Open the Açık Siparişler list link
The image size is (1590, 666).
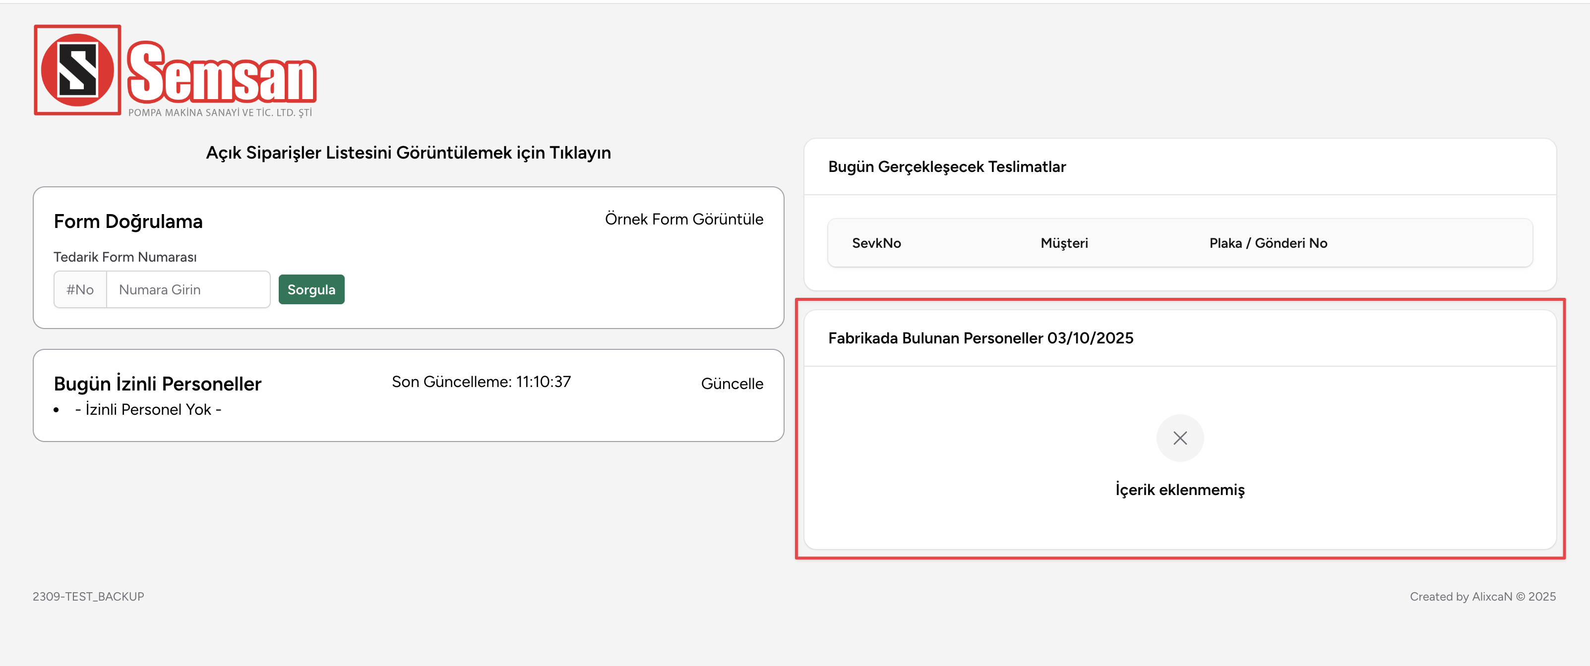408,153
